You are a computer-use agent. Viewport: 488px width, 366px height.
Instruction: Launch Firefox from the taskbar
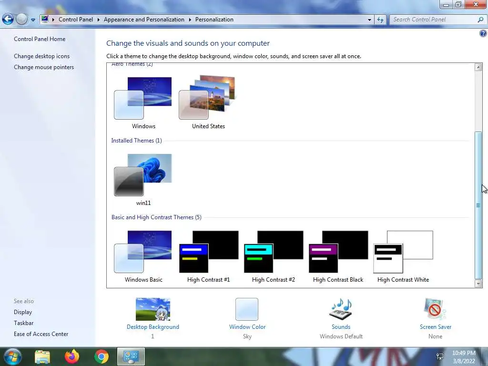coord(72,356)
